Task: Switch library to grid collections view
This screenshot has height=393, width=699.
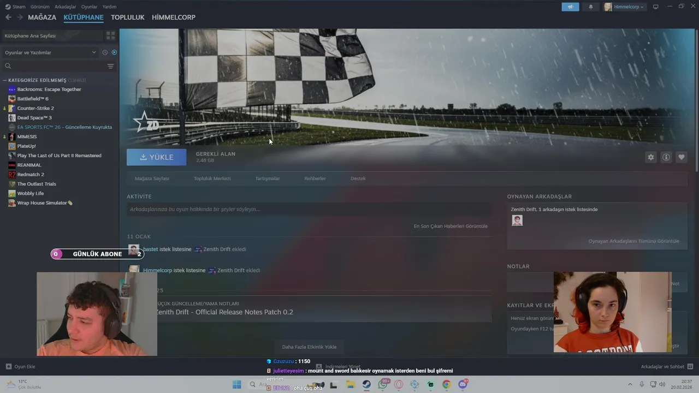Action: click(x=111, y=35)
